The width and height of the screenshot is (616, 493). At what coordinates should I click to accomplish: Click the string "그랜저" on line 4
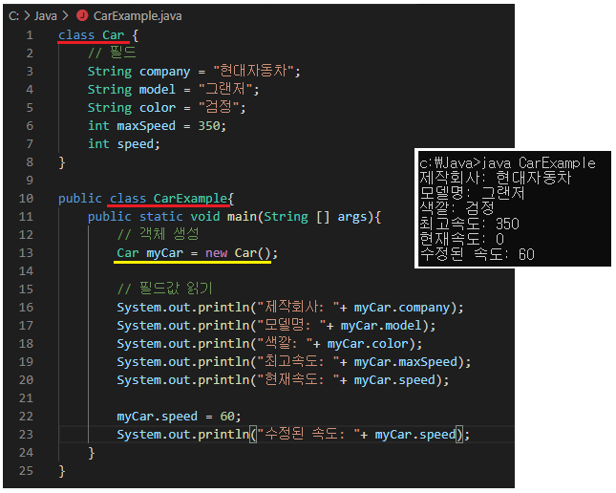(x=225, y=89)
